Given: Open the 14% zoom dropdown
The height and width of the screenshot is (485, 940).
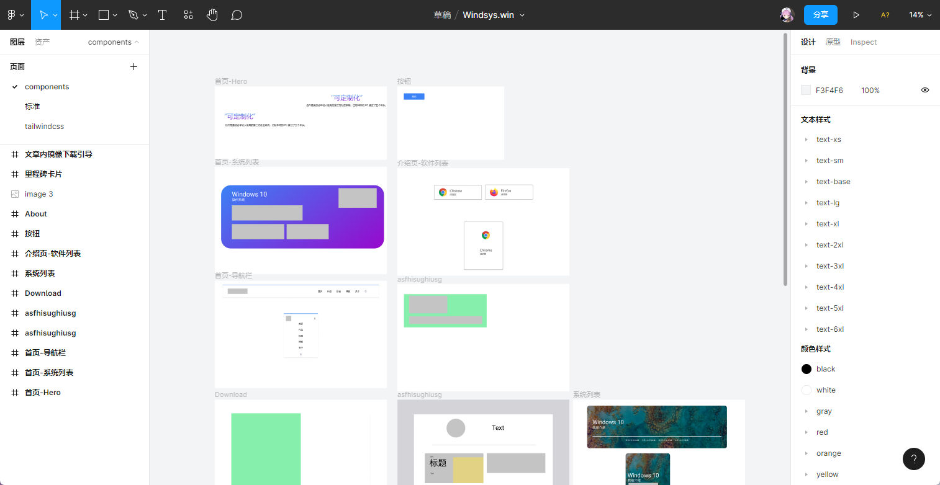Looking at the screenshot, I should (x=920, y=15).
